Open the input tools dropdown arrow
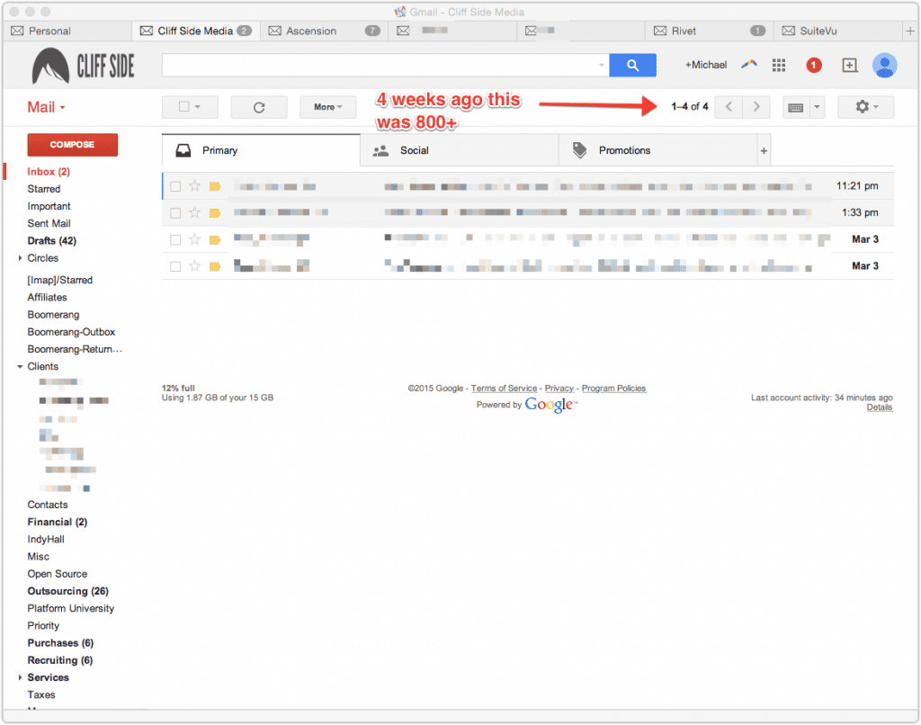The width and height of the screenshot is (921, 725). (x=817, y=107)
